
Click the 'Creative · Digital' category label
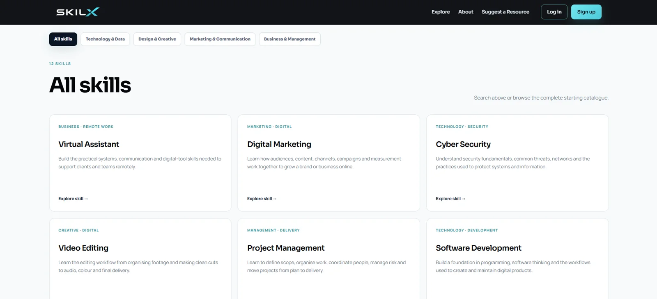78,230
